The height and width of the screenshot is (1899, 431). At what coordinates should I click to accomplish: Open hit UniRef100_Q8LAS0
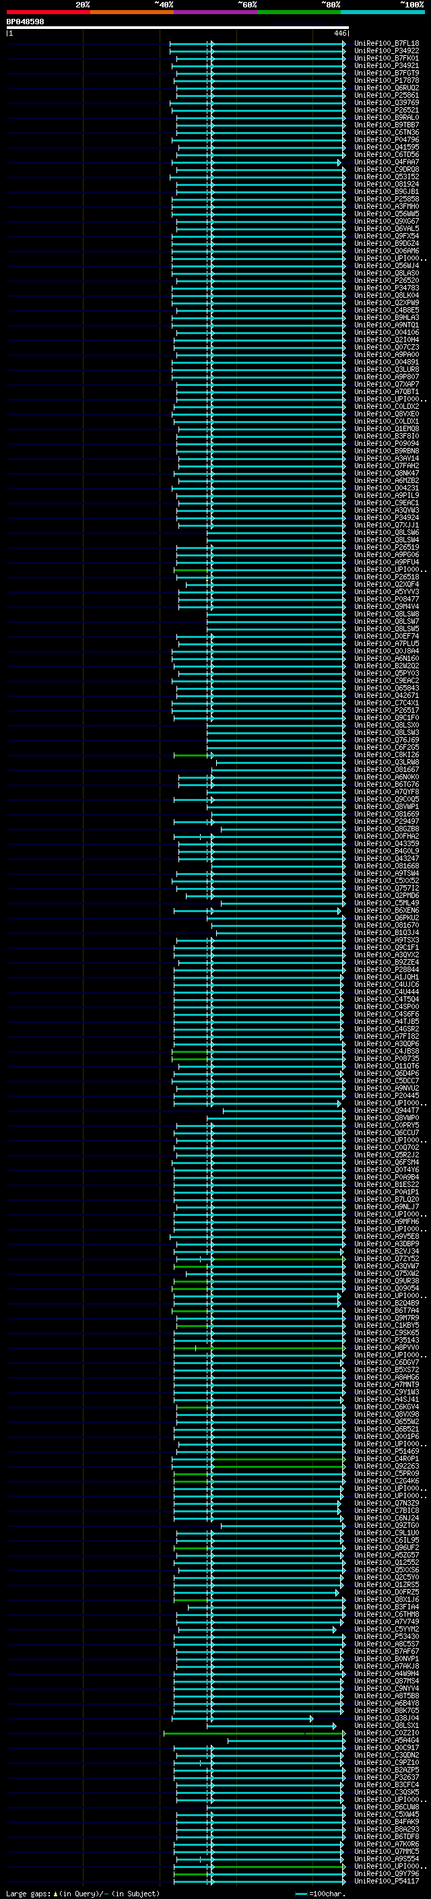click(x=386, y=273)
